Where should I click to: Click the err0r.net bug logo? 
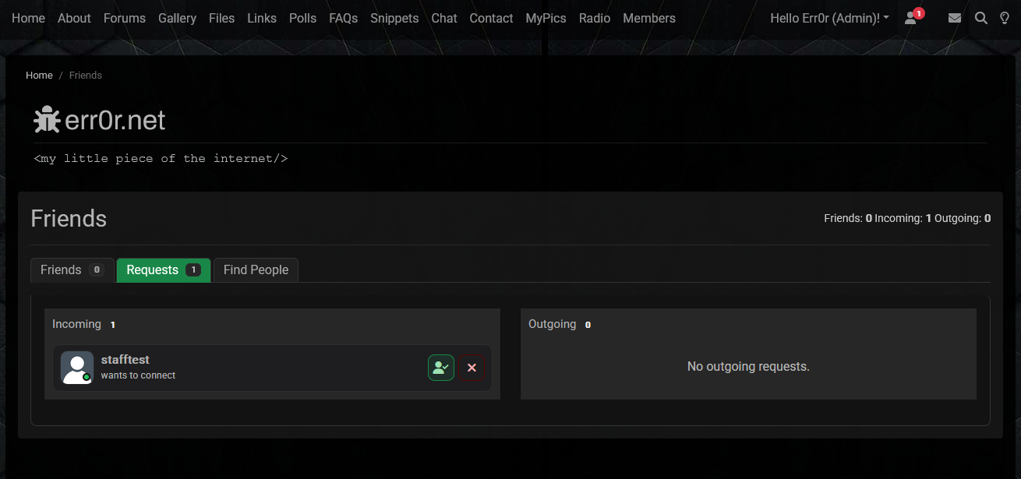tap(47, 120)
